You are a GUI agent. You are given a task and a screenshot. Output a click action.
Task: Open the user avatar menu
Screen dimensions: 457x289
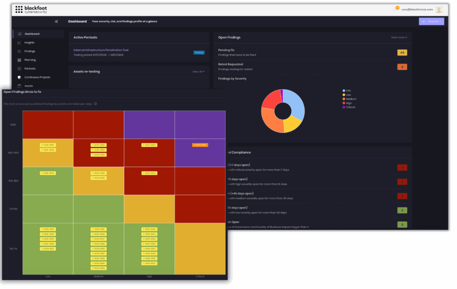click(439, 9)
